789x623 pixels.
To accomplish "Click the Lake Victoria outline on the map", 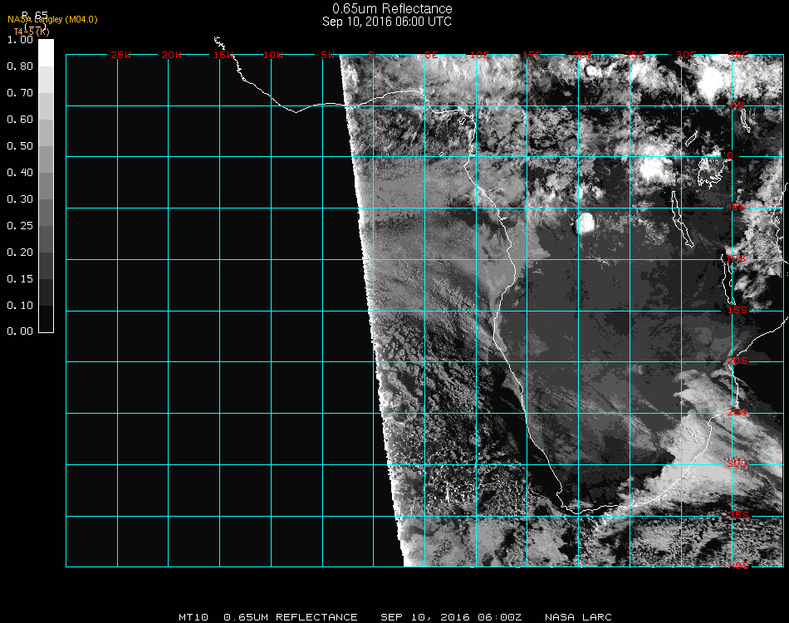I will tap(710, 171).
